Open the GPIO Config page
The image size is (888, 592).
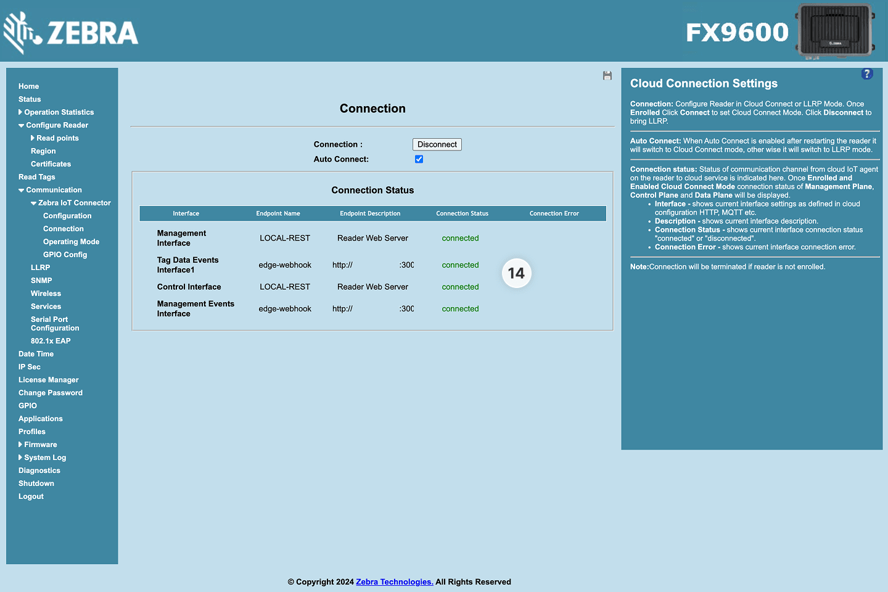[65, 255]
